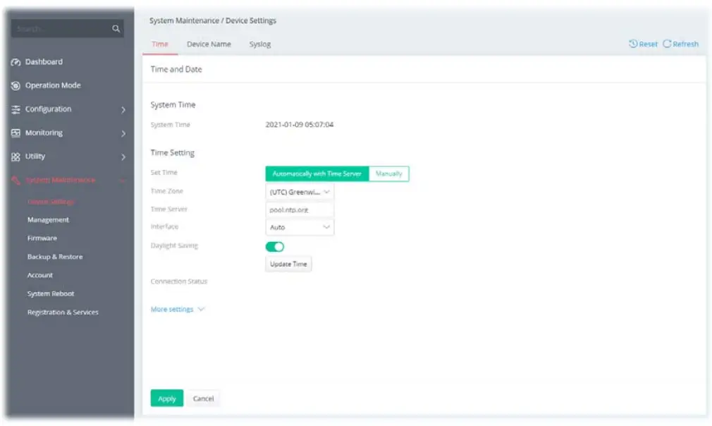Click the Configuration label in sidebar

tap(48, 109)
